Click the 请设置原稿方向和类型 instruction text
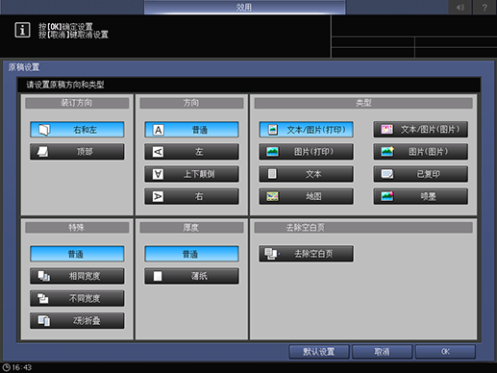Image resolution: width=497 pixels, height=373 pixels. coord(65,85)
